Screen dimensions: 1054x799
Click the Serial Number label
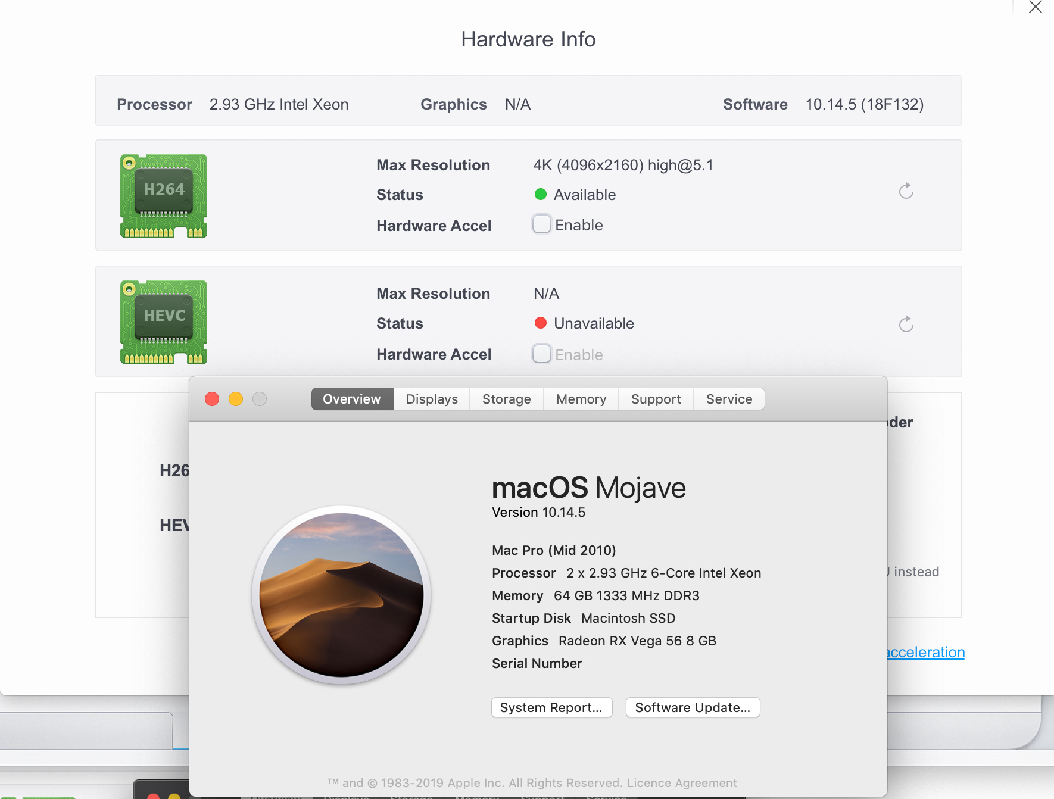tap(537, 664)
